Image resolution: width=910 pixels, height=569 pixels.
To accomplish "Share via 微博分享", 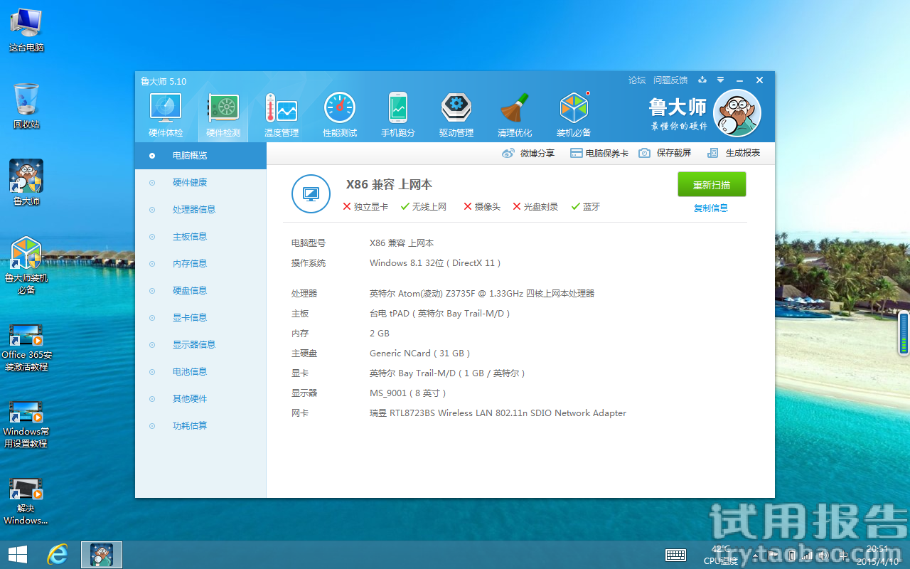I will [528, 153].
